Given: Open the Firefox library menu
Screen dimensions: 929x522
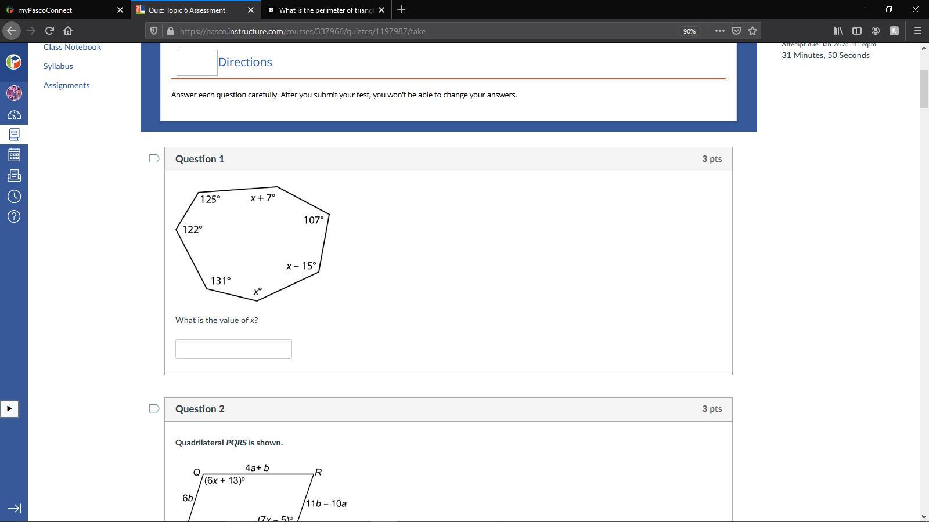Looking at the screenshot, I should click(x=838, y=31).
